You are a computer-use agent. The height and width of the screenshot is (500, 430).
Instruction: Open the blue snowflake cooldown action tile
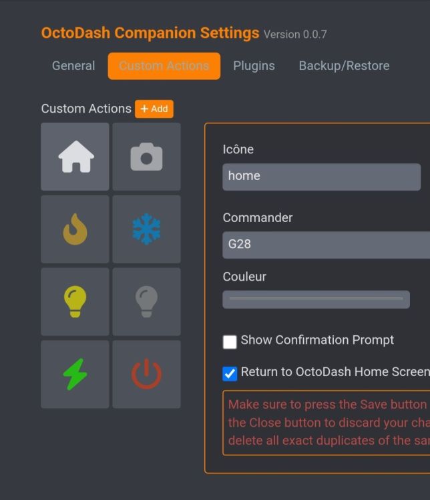click(x=147, y=229)
